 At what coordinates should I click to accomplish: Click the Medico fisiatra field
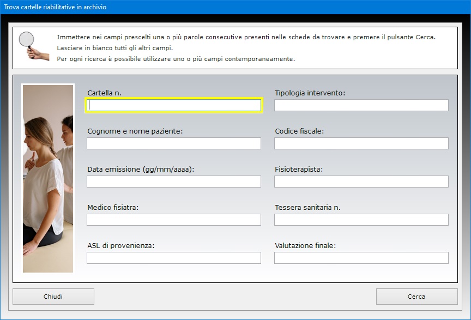[174, 220]
